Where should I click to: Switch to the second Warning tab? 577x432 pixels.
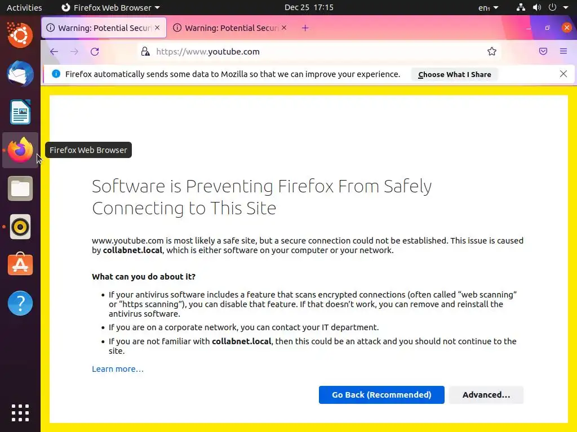(228, 28)
